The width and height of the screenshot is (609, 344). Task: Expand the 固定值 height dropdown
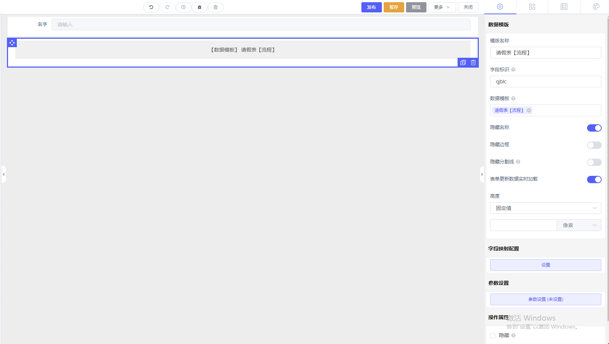pyautogui.click(x=545, y=208)
